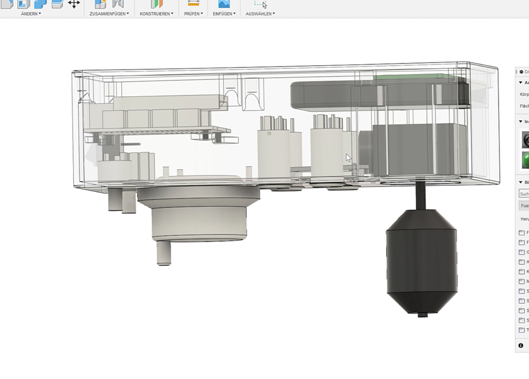Select the Offset Face tool icon
The height and width of the screenshot is (379, 529).
(x=57, y=4)
